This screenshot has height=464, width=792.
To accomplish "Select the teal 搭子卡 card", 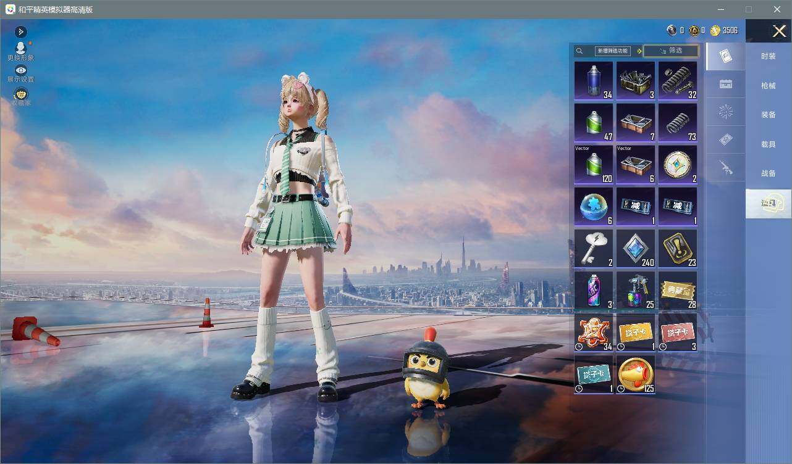I will [594, 375].
